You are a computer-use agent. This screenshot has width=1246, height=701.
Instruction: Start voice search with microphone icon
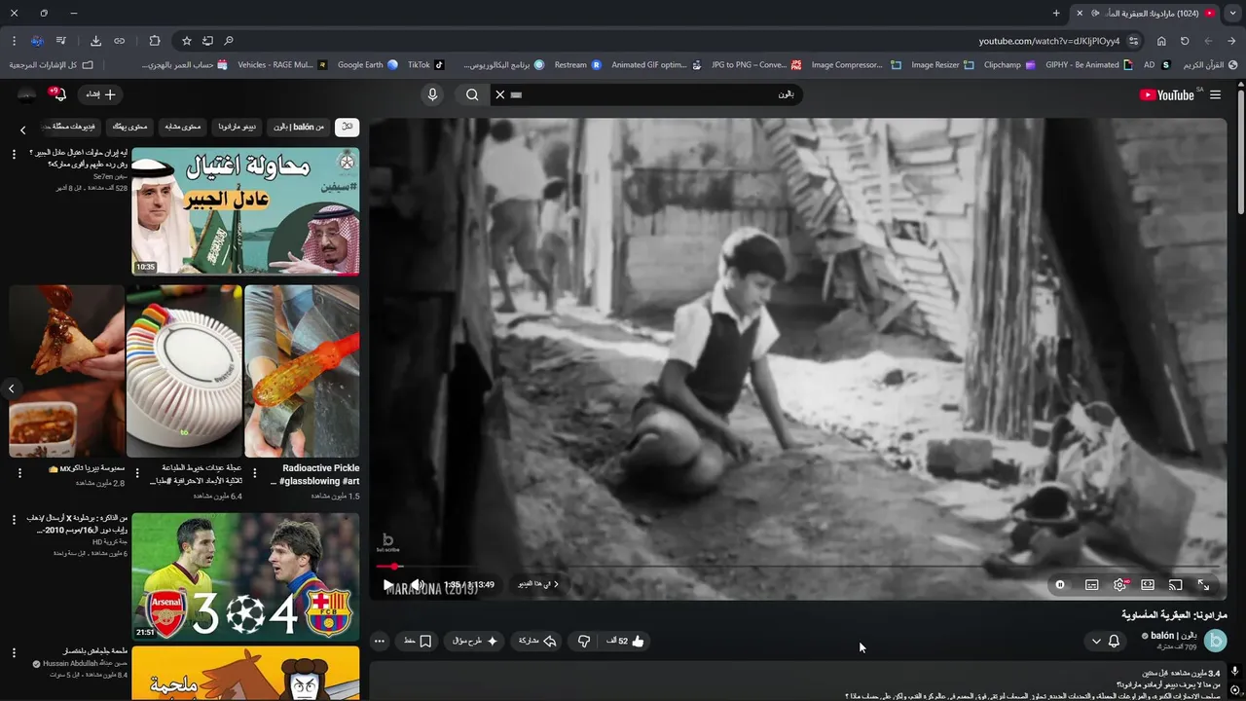[x=433, y=94]
